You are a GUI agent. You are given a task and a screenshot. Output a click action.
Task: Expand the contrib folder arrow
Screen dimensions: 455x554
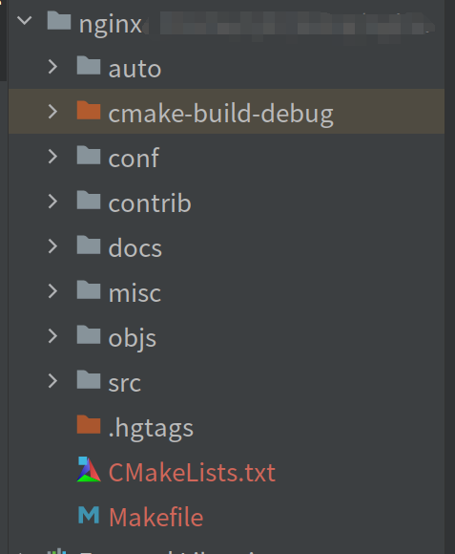52,201
